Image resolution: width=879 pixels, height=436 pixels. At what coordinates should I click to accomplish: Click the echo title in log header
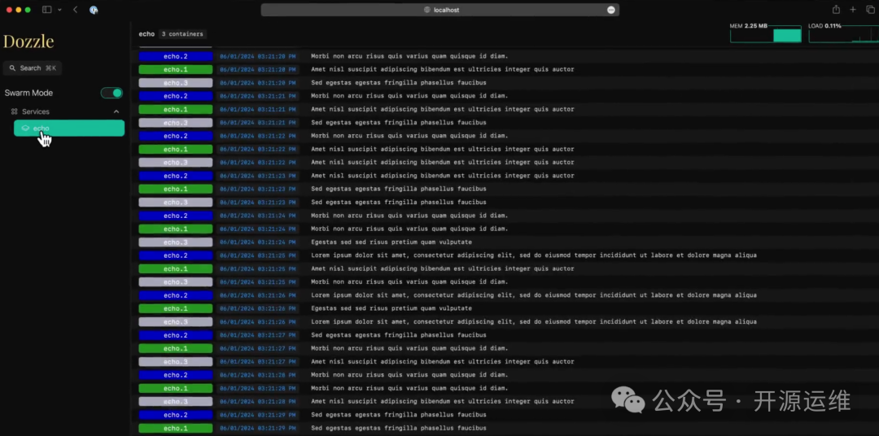pos(146,34)
